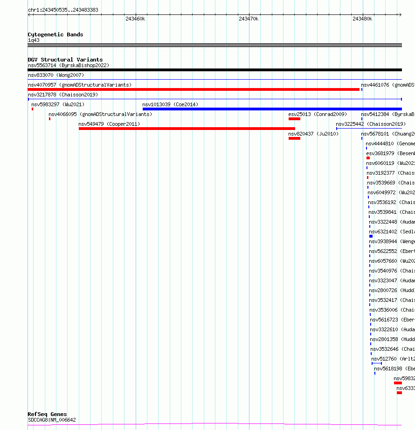This screenshot has height=430, width=415.
Task: Select the blue nsv1013039 (Coe2014) bar
Action: (x=272, y=109)
